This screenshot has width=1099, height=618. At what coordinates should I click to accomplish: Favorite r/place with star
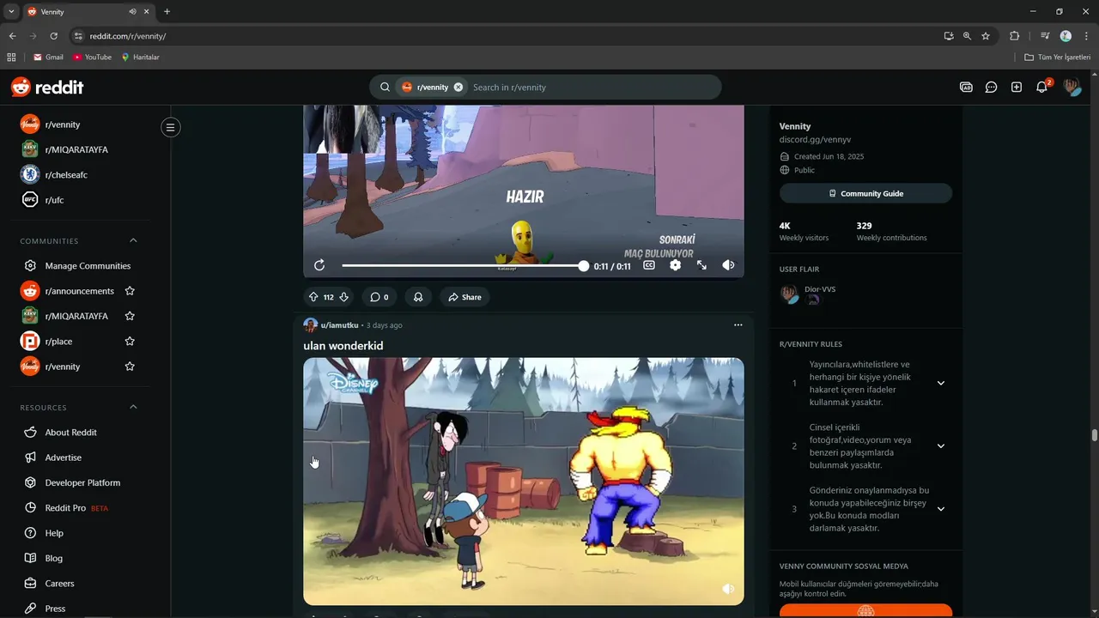[x=130, y=341]
